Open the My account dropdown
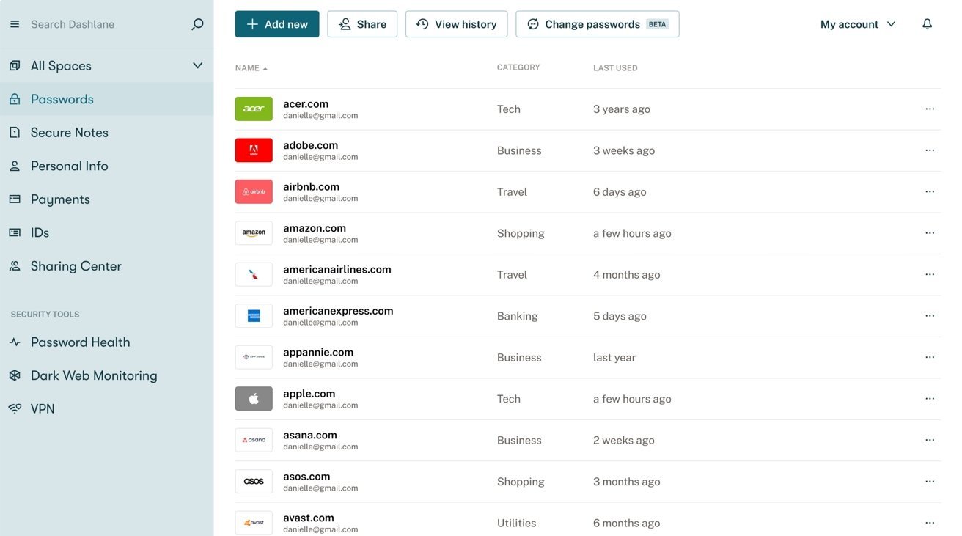 coord(857,24)
